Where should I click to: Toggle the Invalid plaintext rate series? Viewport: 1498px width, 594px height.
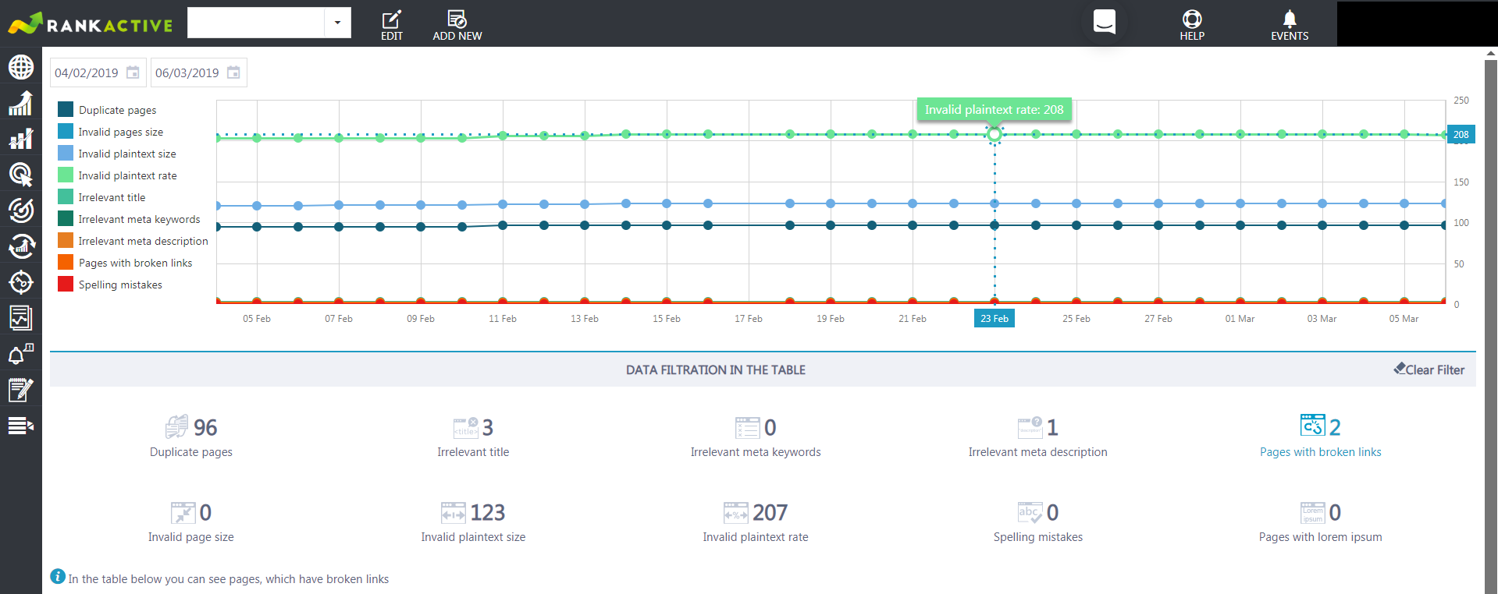click(117, 175)
